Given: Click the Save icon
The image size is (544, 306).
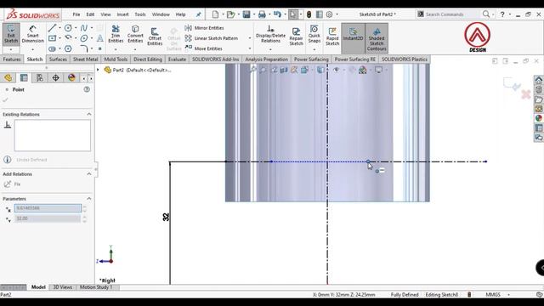Looking at the screenshot, I should [246, 14].
